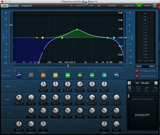Click the 001 - EQuality preset name

[x=142, y=83]
